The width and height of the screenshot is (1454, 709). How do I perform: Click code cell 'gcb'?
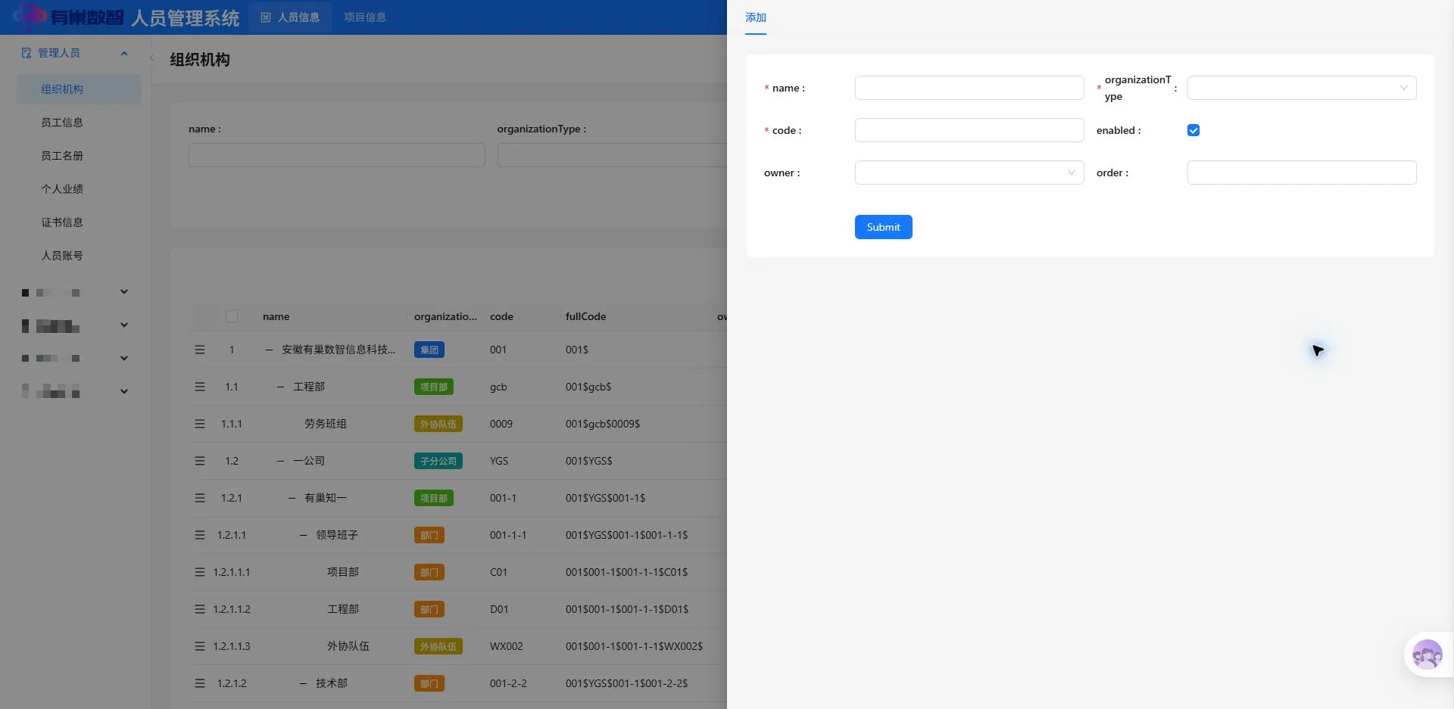pos(498,387)
